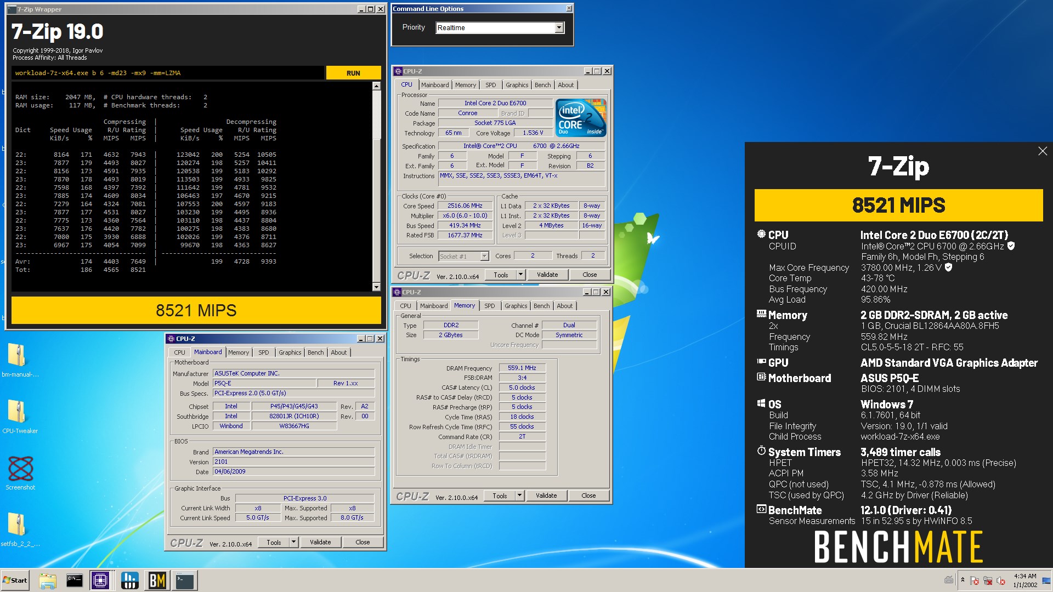The image size is (1053, 592).
Task: Select the CPU tab in Mainboard CPU-Z window
Action: coord(179,352)
